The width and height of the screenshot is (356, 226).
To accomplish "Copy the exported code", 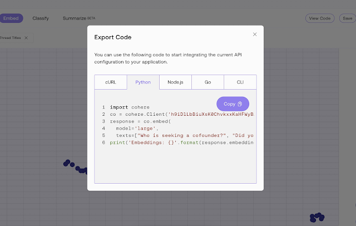I will (233, 104).
